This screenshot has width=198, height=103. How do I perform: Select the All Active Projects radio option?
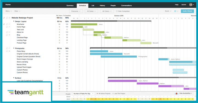click(x=97, y=93)
